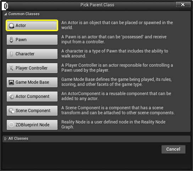Click the Game Mode Base monitor icon
The height and width of the screenshot is (171, 193).
click(x=11, y=82)
